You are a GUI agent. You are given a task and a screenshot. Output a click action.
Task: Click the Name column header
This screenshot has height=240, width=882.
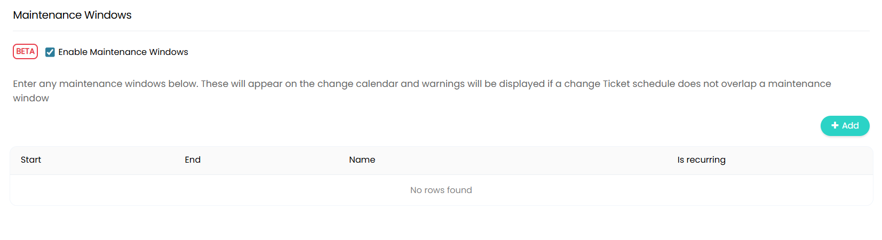(362, 159)
